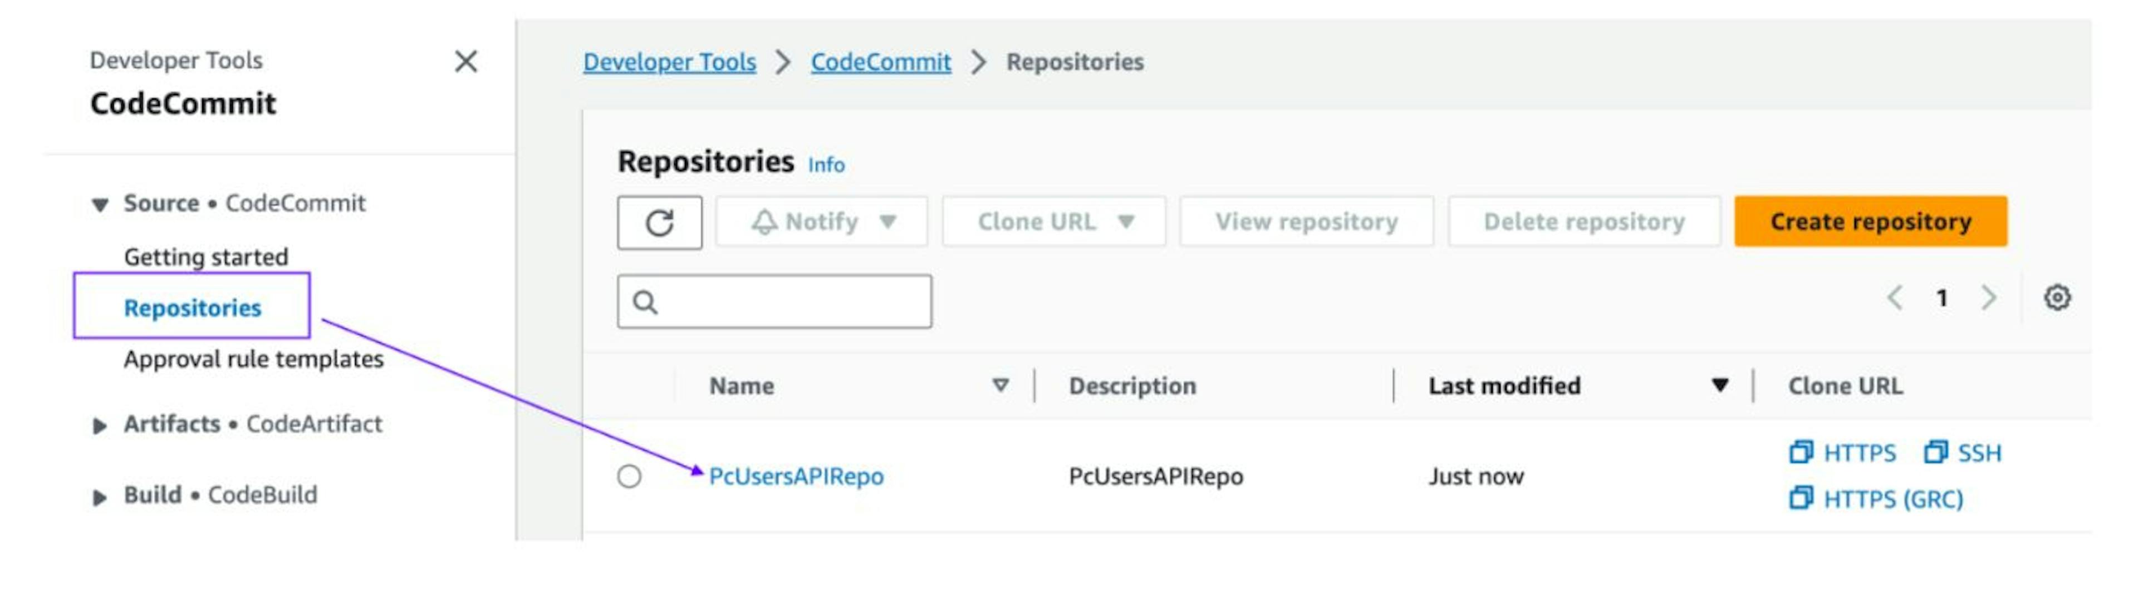
Task: Open Getting started in sidebar
Action: coord(206,257)
